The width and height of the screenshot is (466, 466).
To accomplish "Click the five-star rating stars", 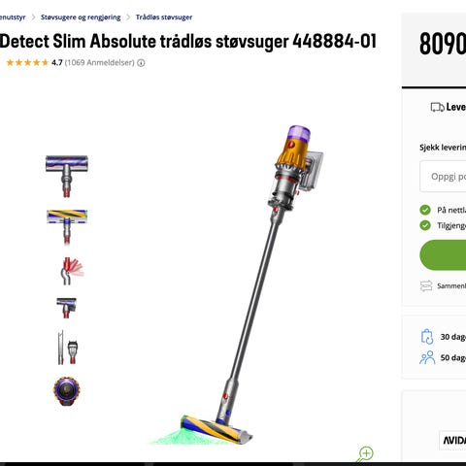I will (x=27, y=62).
